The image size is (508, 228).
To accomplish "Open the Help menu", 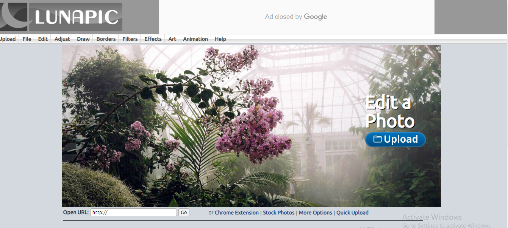I will coord(220,39).
